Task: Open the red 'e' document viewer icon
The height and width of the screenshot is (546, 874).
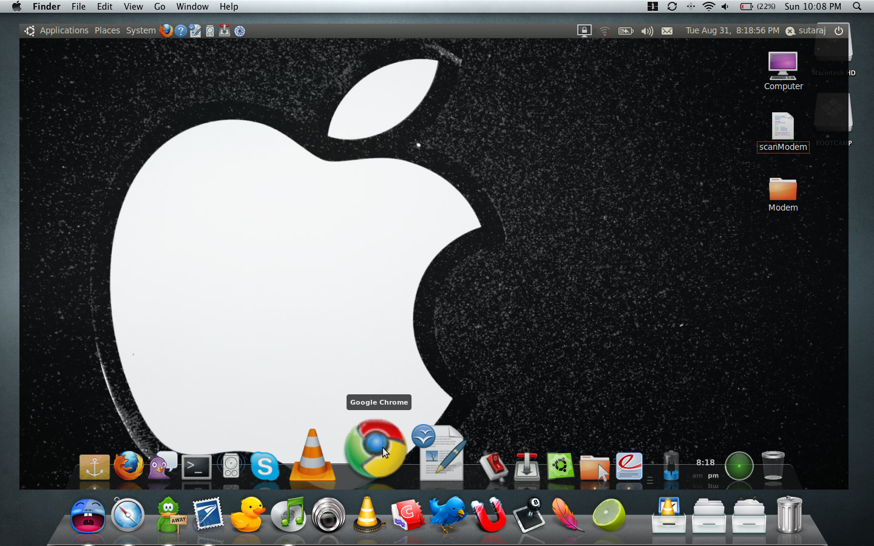Action: pos(629,467)
